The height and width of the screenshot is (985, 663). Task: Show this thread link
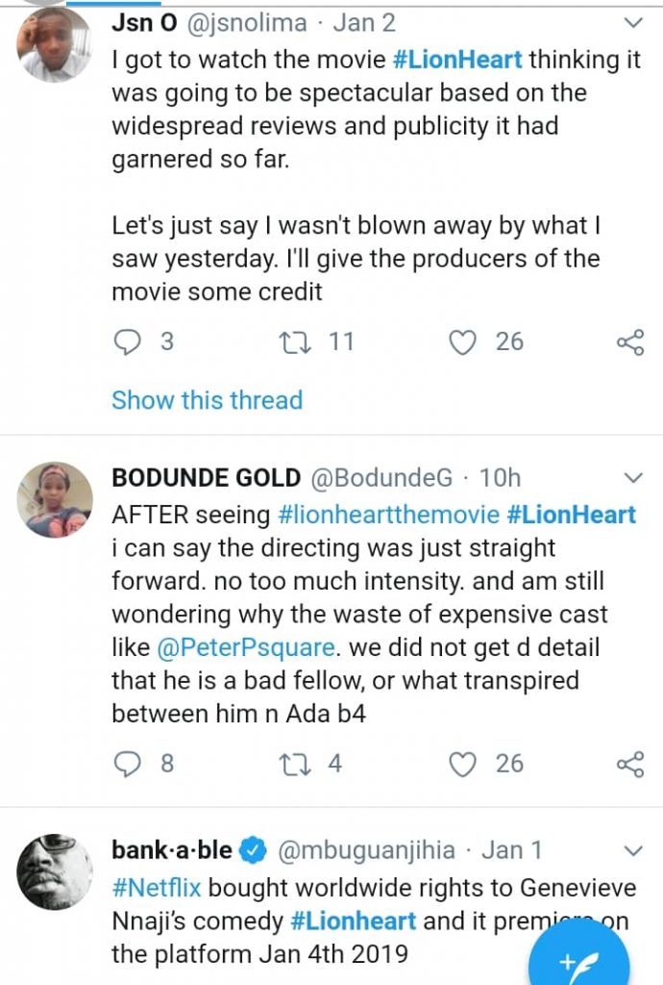tap(207, 400)
